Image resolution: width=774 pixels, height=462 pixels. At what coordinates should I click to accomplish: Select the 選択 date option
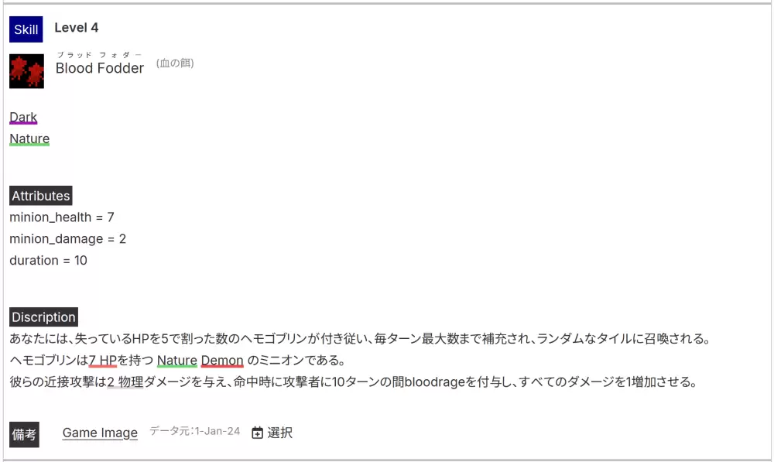click(280, 433)
